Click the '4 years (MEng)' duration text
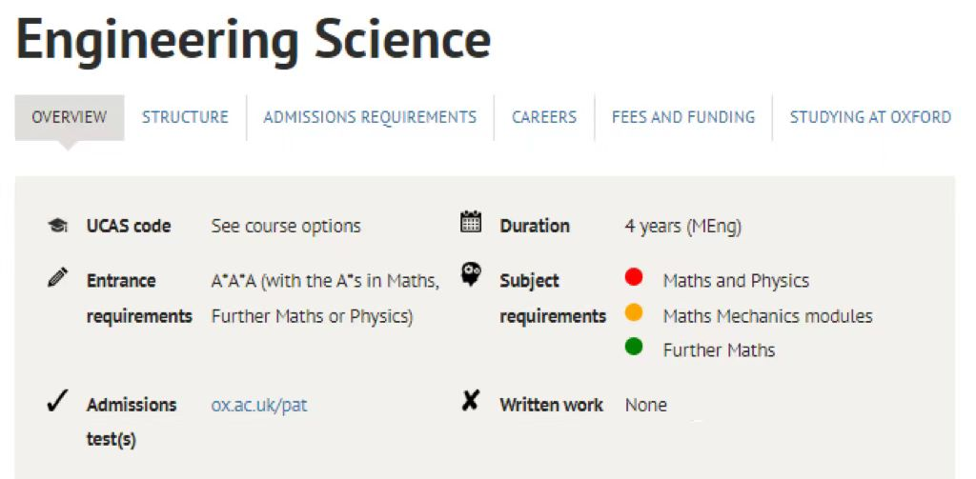Screen dimensions: 976x479 (x=682, y=227)
